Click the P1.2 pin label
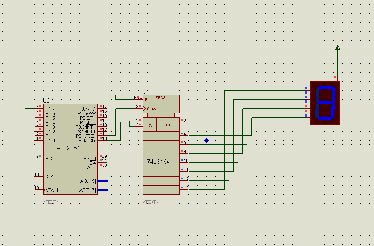Viewport: 374px width, 246px height. (50, 132)
